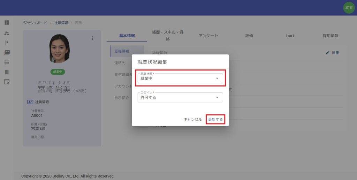Select the flag icon in sidebar
The height and width of the screenshot is (180, 357).
(7, 43)
